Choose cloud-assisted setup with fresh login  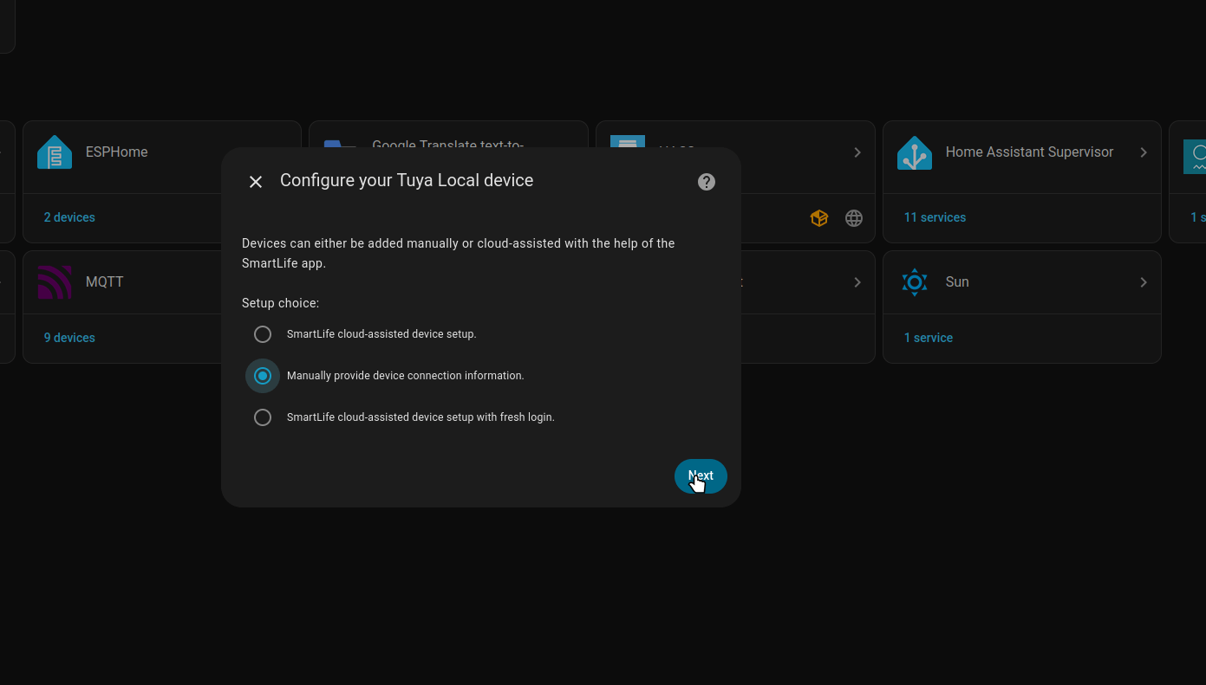pos(263,417)
